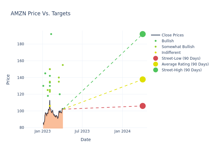Click the green Street-High circle in the legend

pyautogui.click(x=156, y=70)
